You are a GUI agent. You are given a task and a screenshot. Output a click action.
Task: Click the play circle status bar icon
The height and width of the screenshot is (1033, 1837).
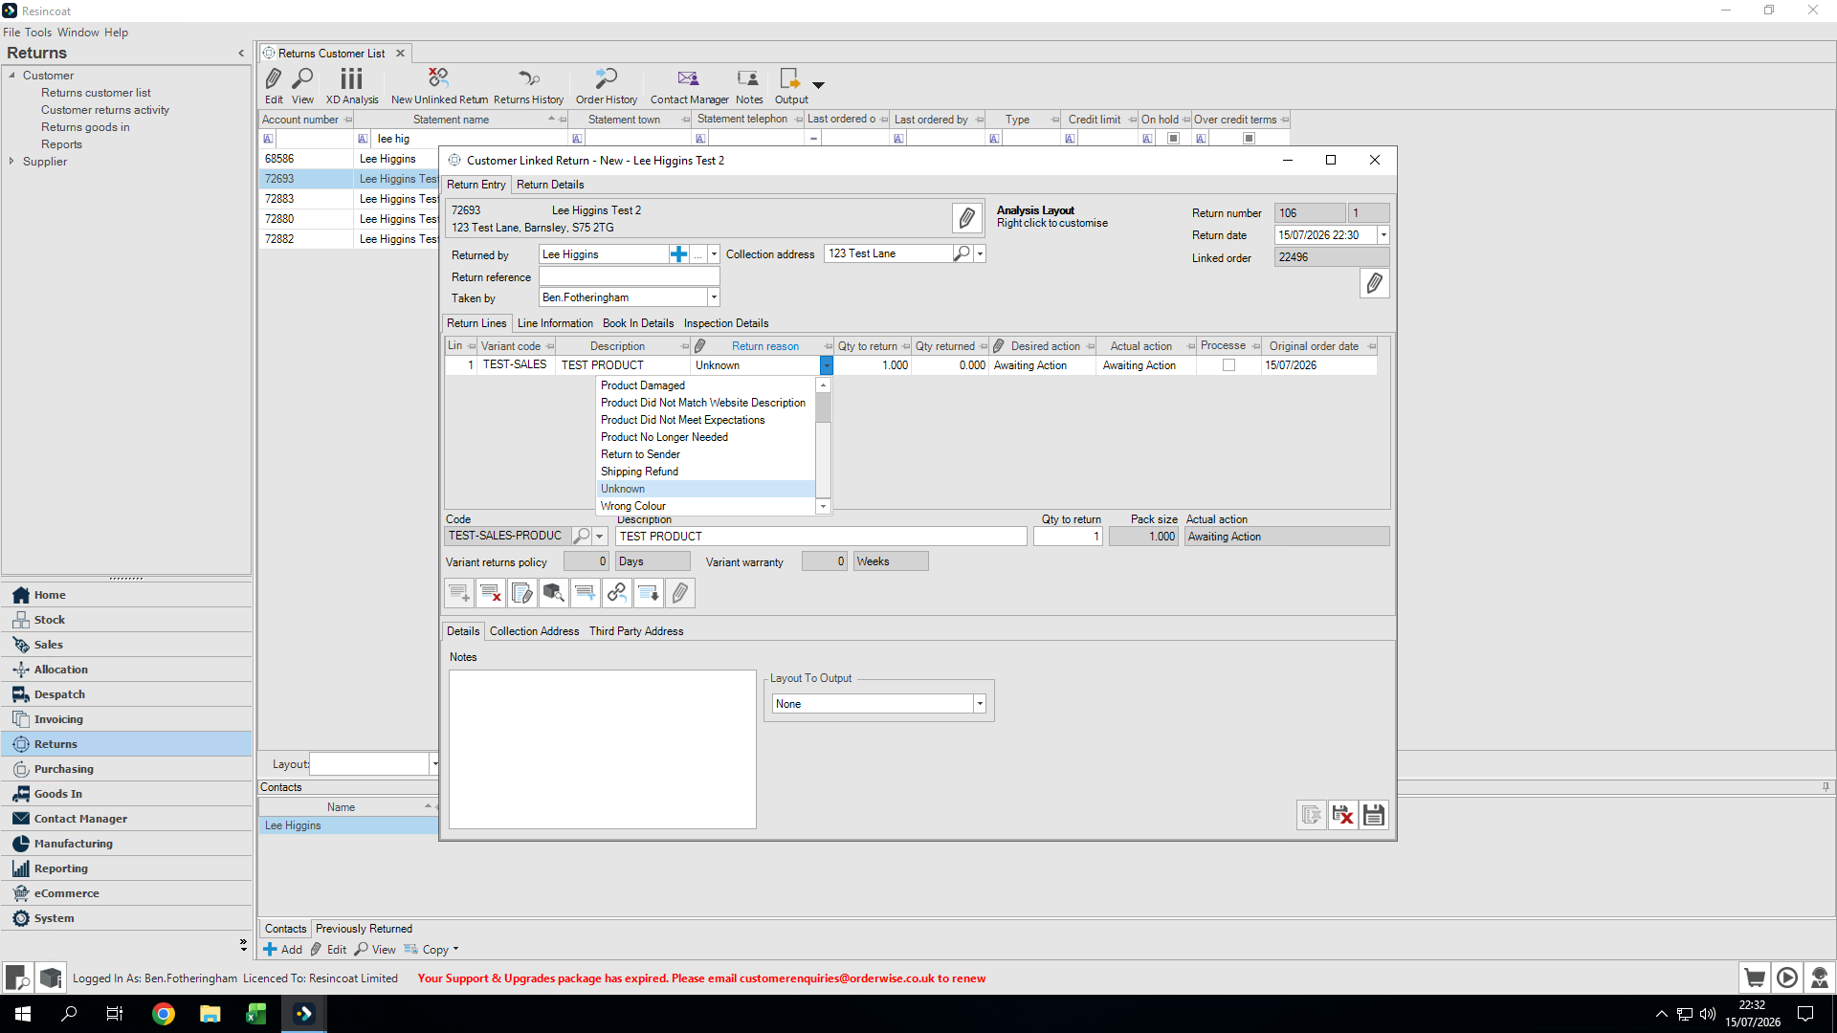[x=1786, y=978]
